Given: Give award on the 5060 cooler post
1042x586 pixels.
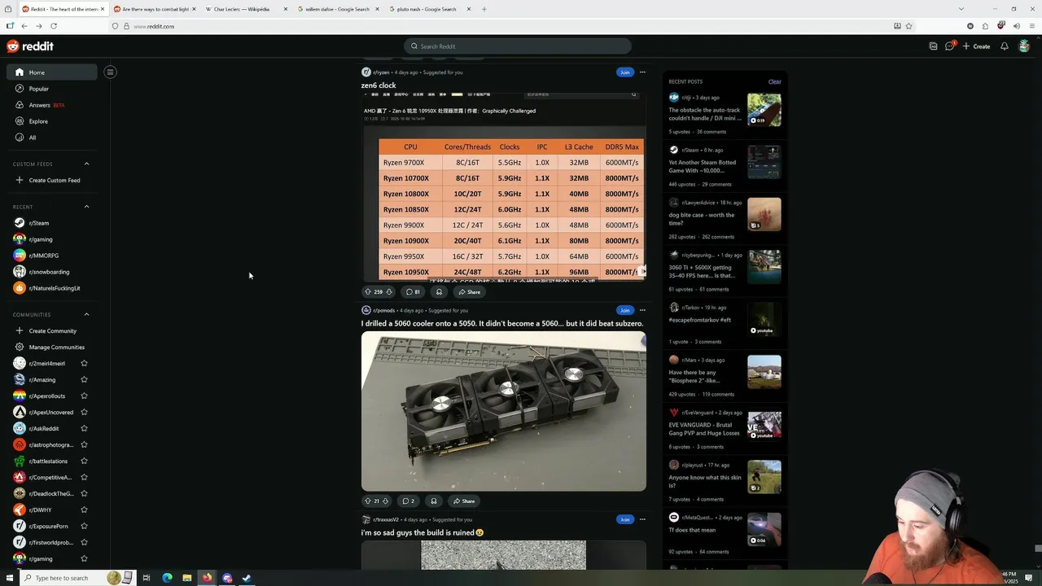Looking at the screenshot, I should 434,501.
